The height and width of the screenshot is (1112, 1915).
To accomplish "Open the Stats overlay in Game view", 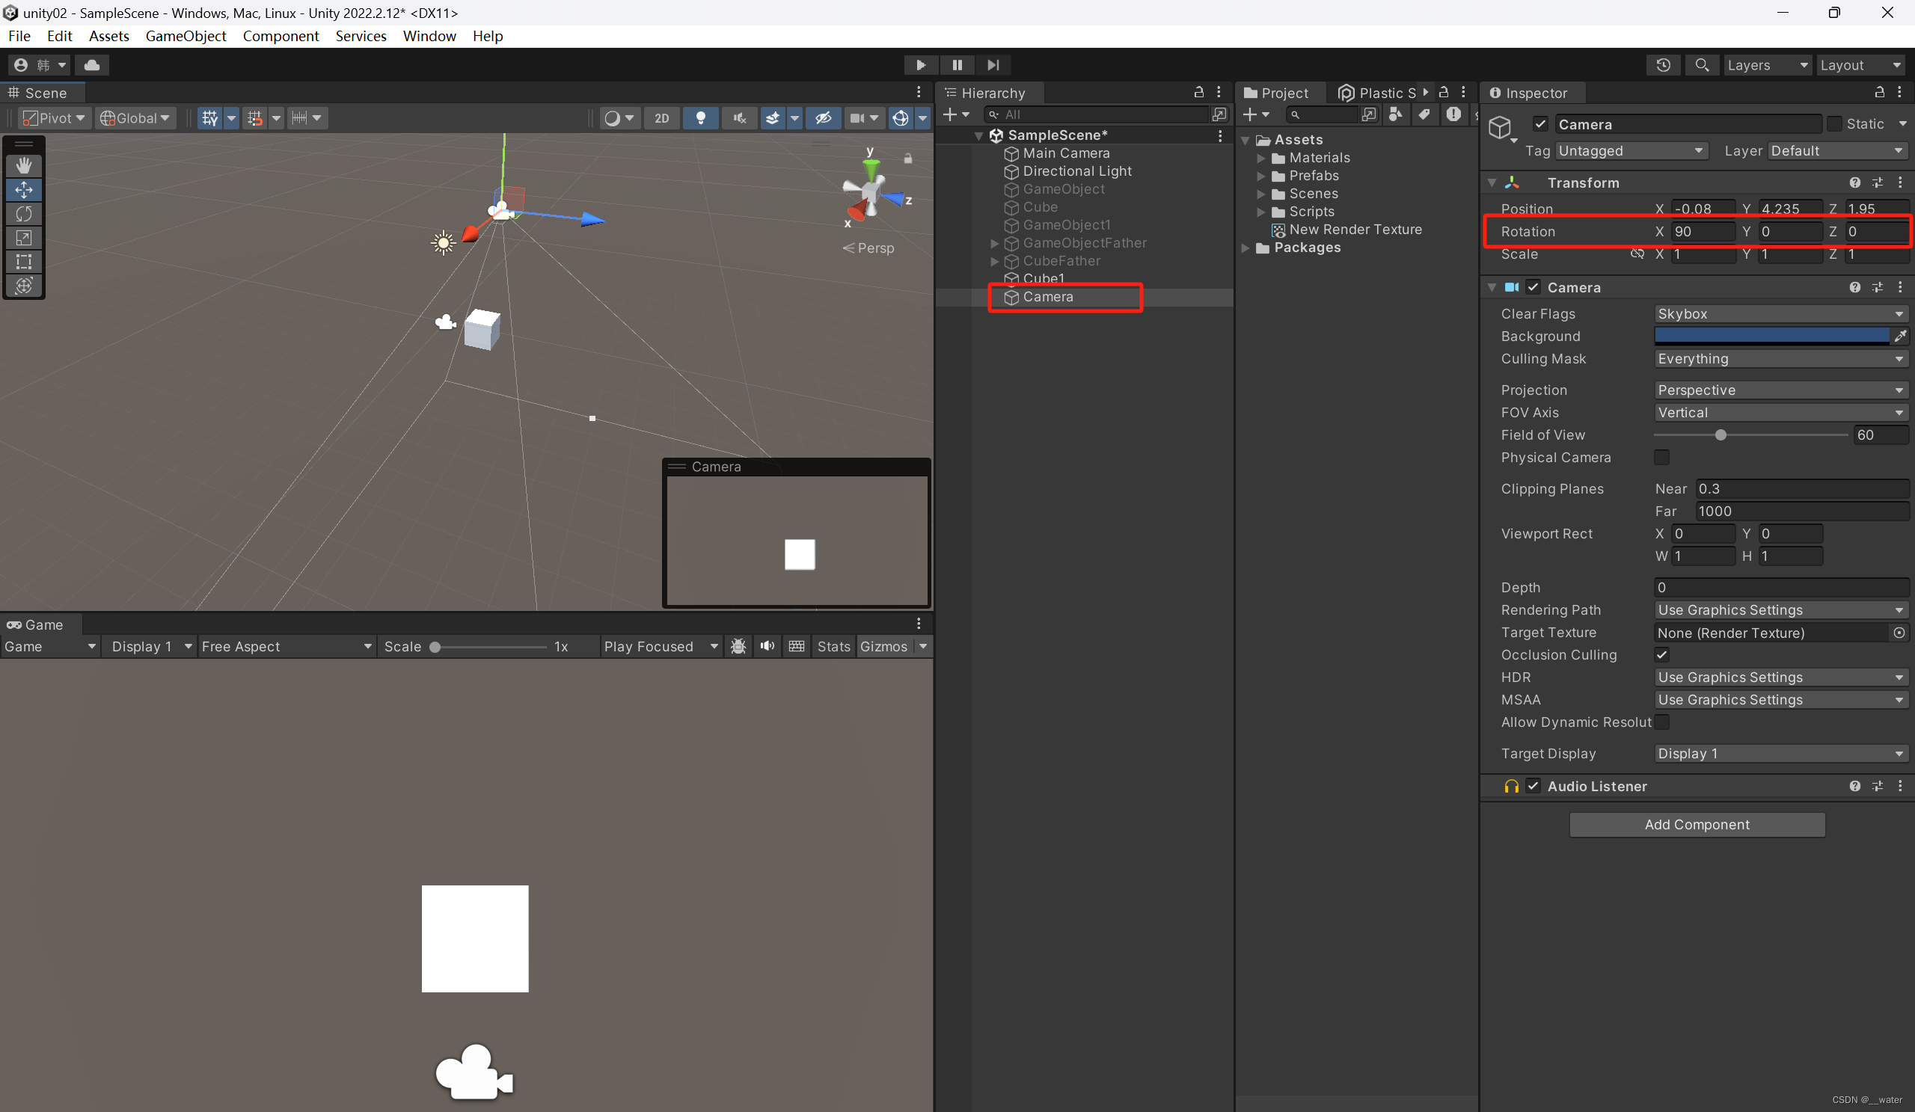I will pyautogui.click(x=833, y=646).
